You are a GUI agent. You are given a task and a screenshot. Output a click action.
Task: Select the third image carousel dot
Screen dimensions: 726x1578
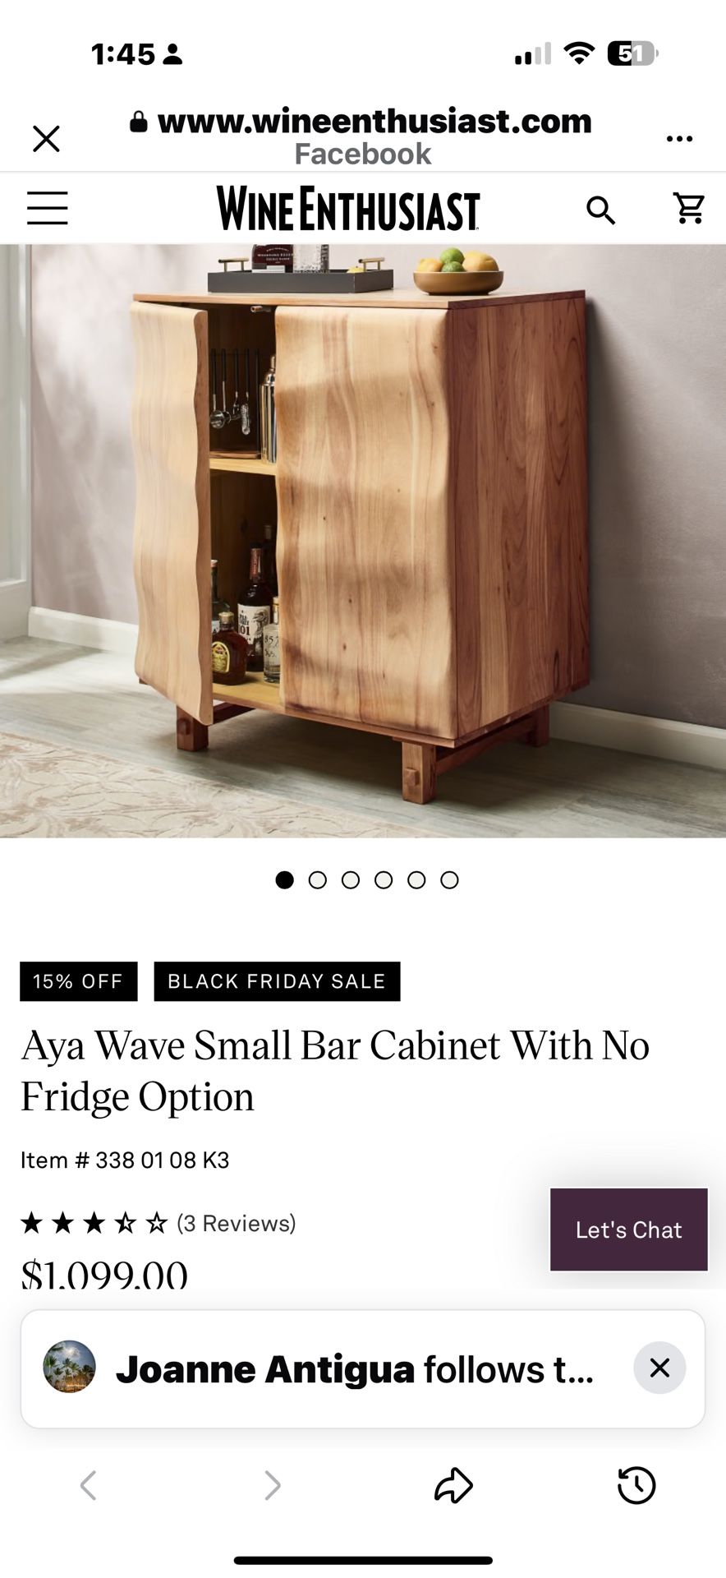click(x=351, y=880)
